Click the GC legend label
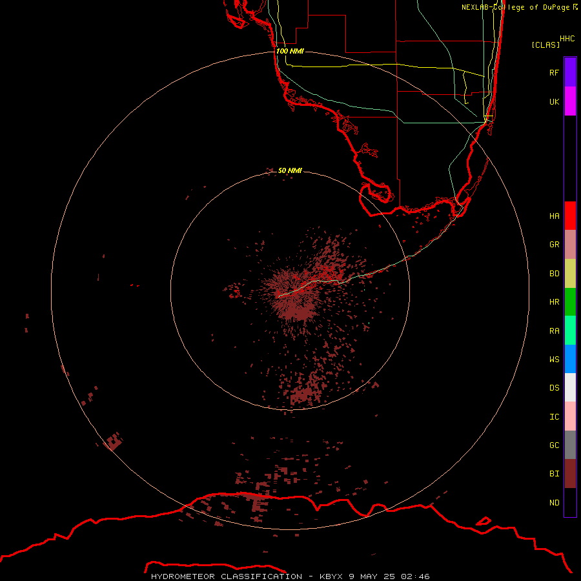 click(554, 445)
